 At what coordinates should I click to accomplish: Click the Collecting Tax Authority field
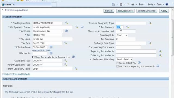pyautogui.click(x=136, y=55)
